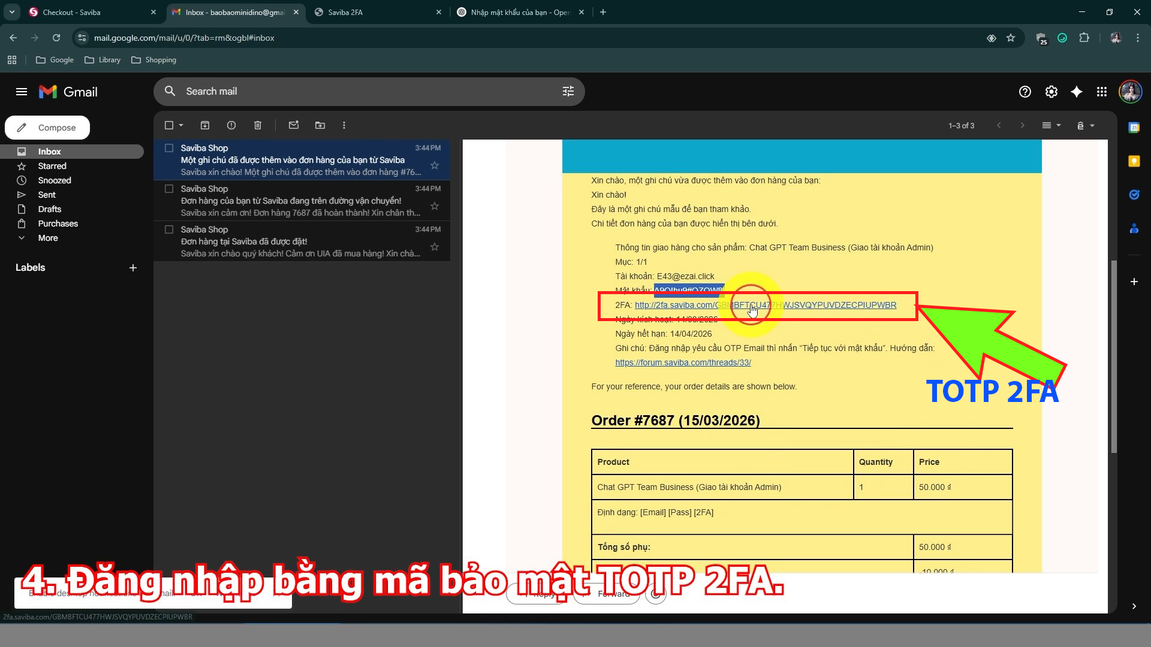Open input tools dropdown arrow
This screenshot has height=647, width=1151.
pos(1092,125)
